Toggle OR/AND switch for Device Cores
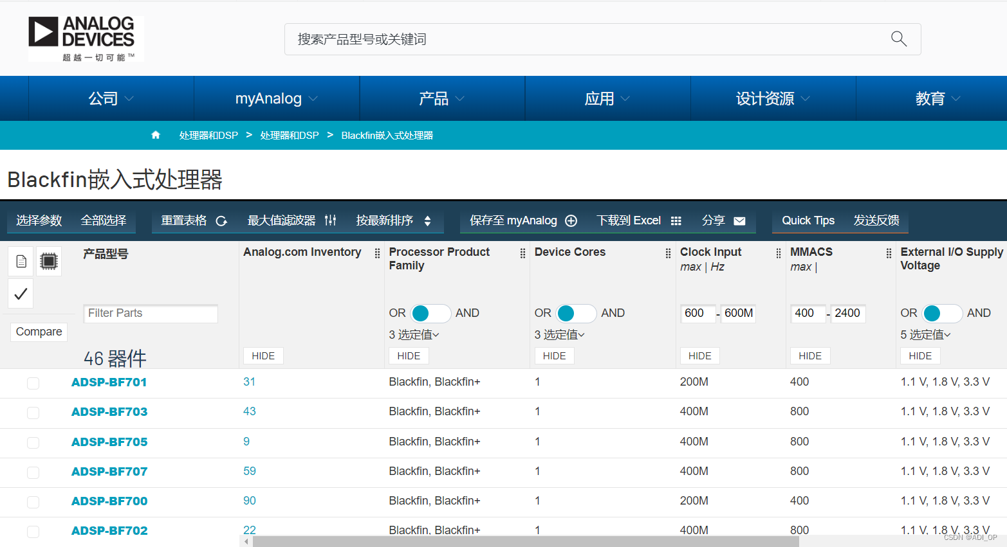1007x547 pixels. [576, 313]
